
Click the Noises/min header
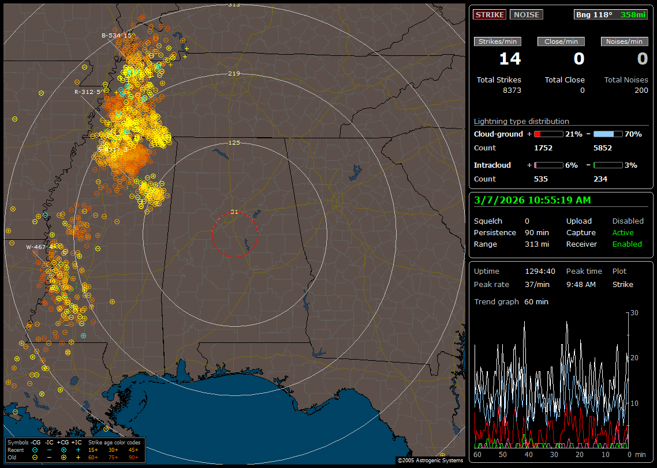click(624, 41)
